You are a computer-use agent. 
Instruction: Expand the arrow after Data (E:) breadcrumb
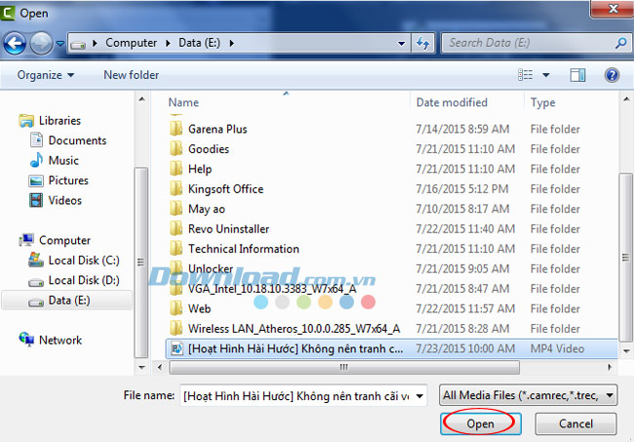(232, 43)
